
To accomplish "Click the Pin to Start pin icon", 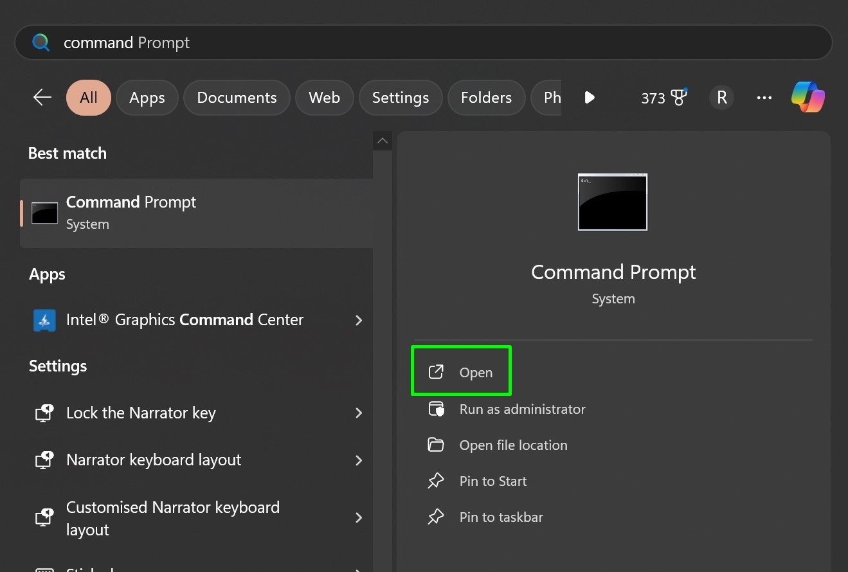I will click(436, 481).
